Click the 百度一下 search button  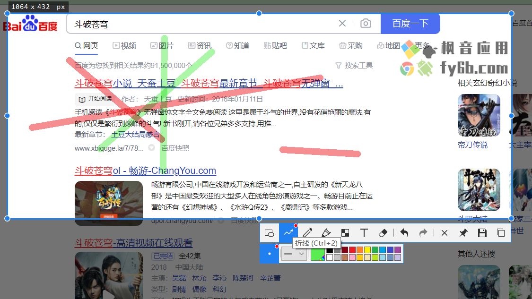tap(410, 24)
